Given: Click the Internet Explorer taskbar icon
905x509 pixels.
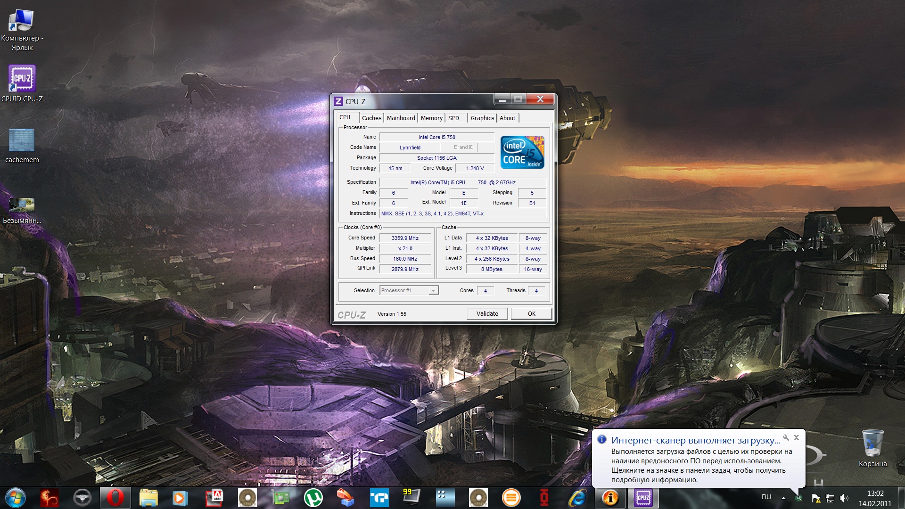Looking at the screenshot, I should tap(577, 498).
